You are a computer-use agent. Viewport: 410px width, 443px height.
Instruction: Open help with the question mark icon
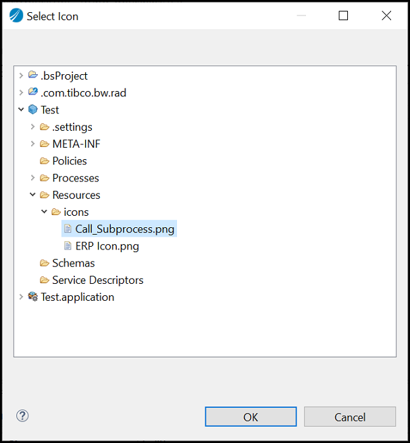click(22, 416)
